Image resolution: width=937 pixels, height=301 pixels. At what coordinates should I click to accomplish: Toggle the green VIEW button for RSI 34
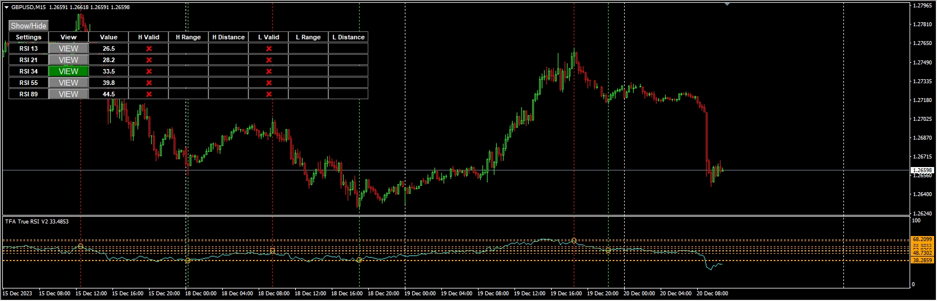tap(69, 71)
